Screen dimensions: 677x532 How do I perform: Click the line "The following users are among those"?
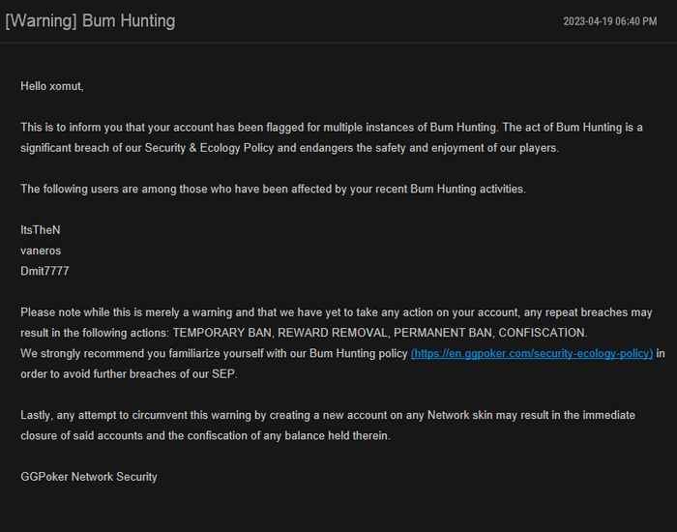273,189
